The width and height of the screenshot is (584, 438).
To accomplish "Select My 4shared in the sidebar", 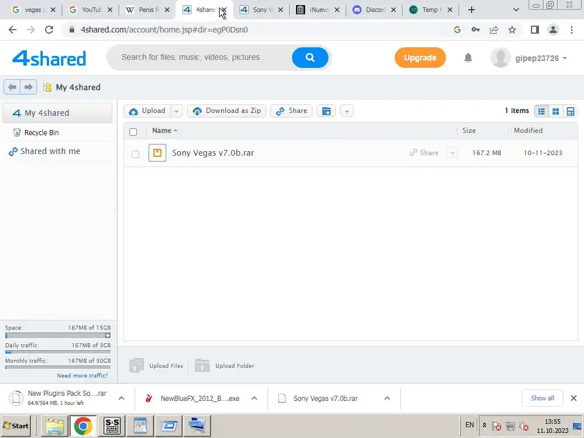I will tap(58, 113).
